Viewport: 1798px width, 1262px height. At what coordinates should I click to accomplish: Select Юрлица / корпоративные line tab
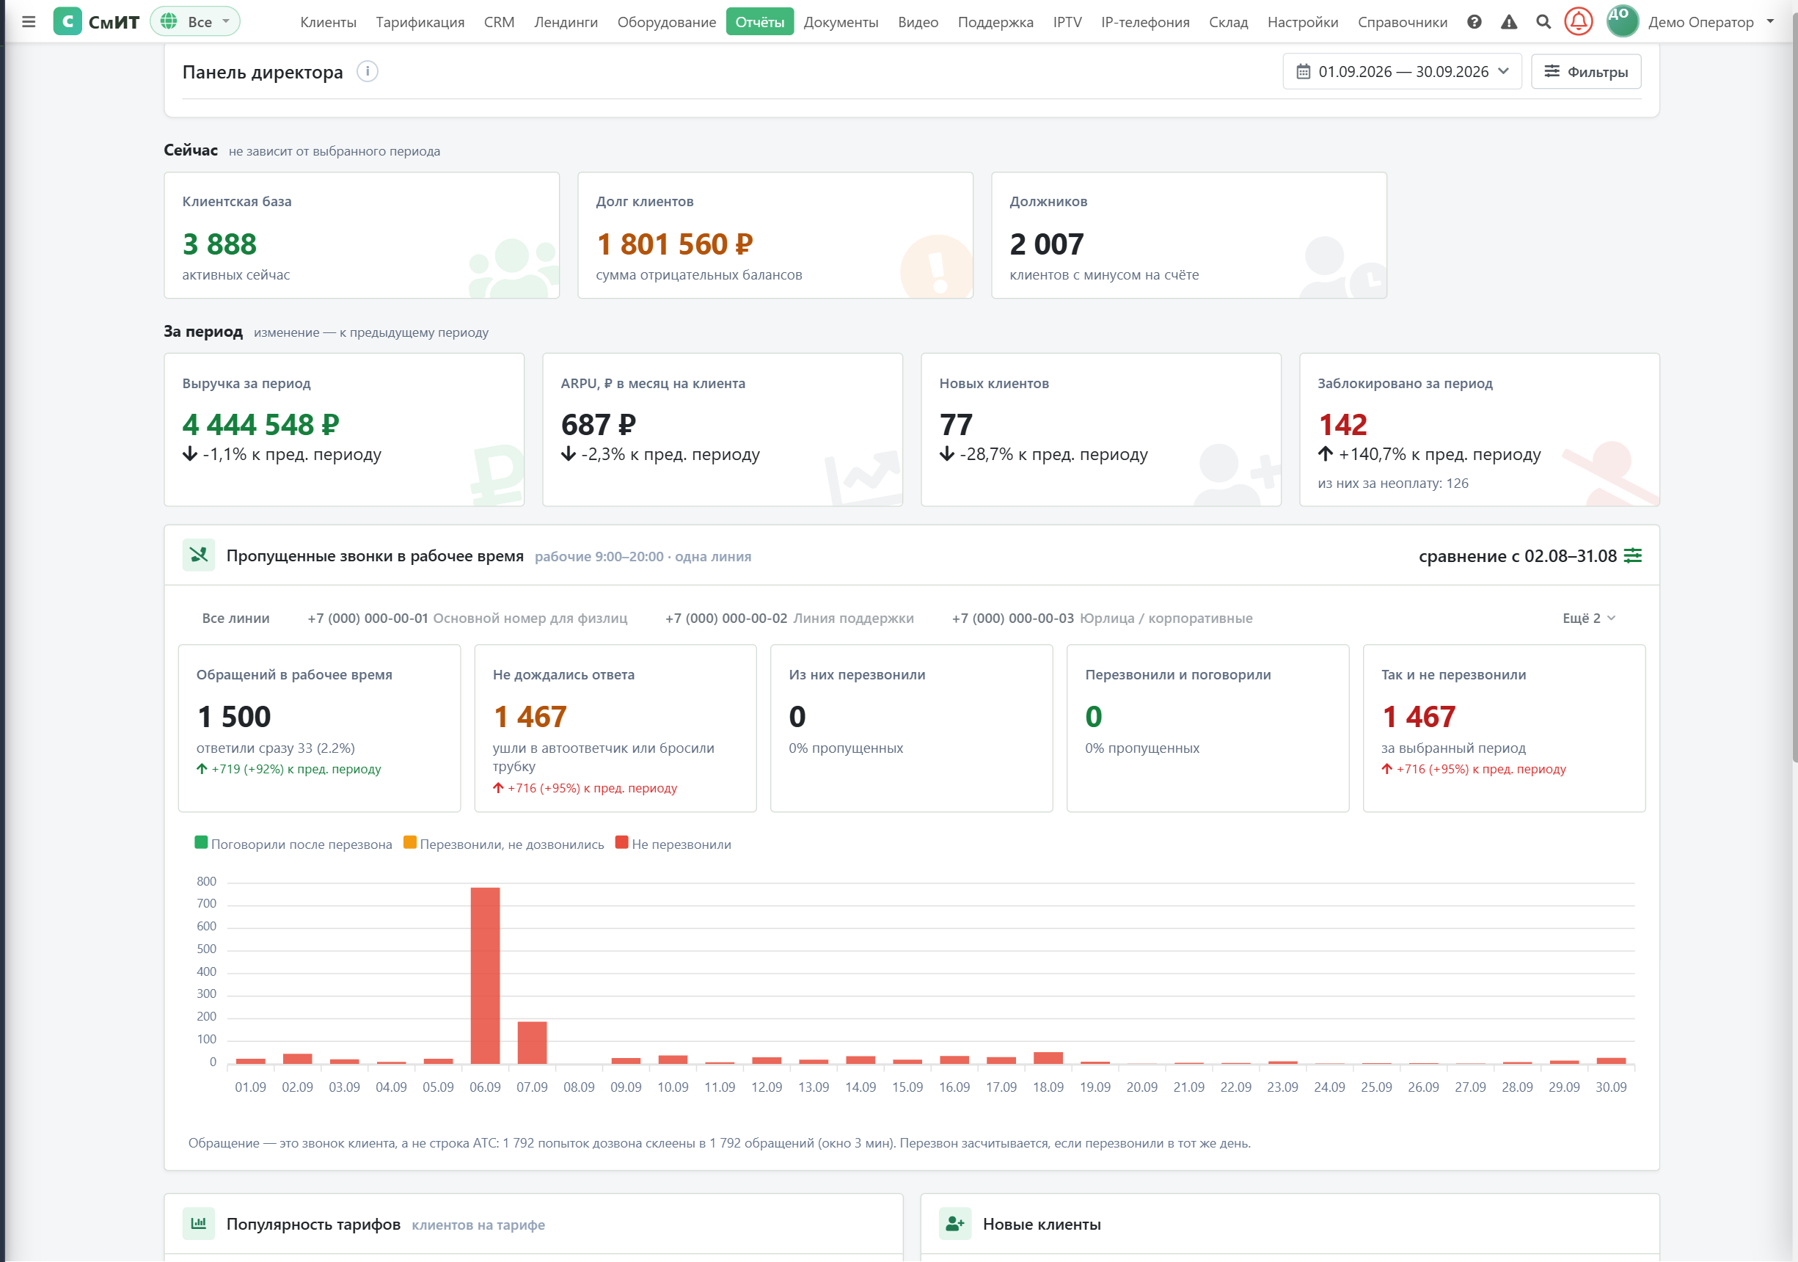tap(1102, 618)
